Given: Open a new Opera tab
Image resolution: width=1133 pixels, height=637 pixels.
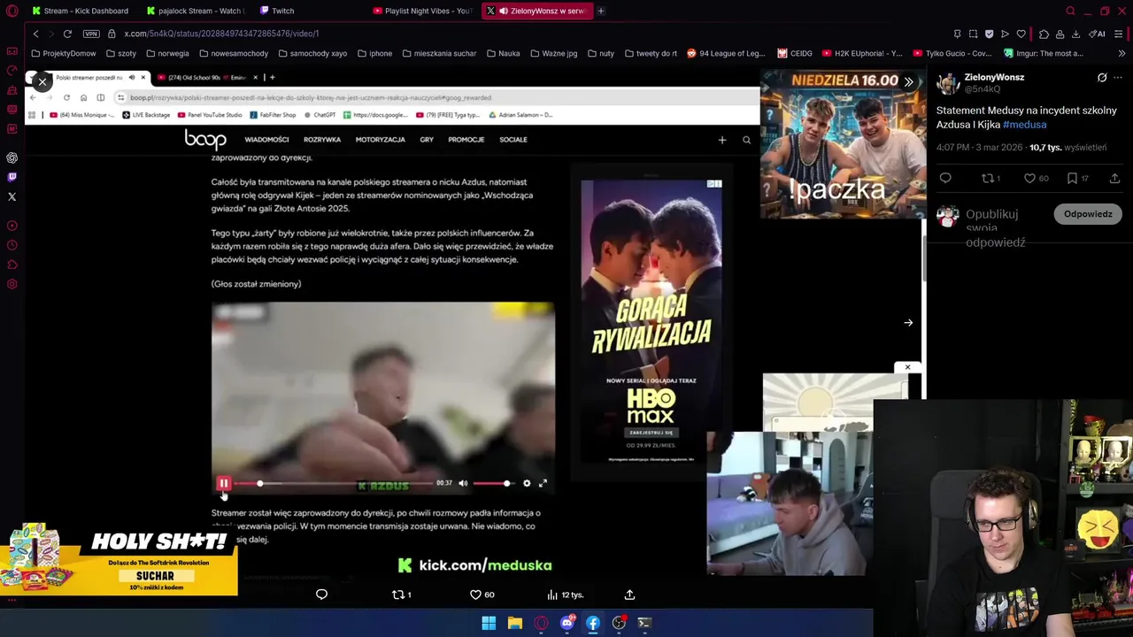Looking at the screenshot, I should coord(601,11).
